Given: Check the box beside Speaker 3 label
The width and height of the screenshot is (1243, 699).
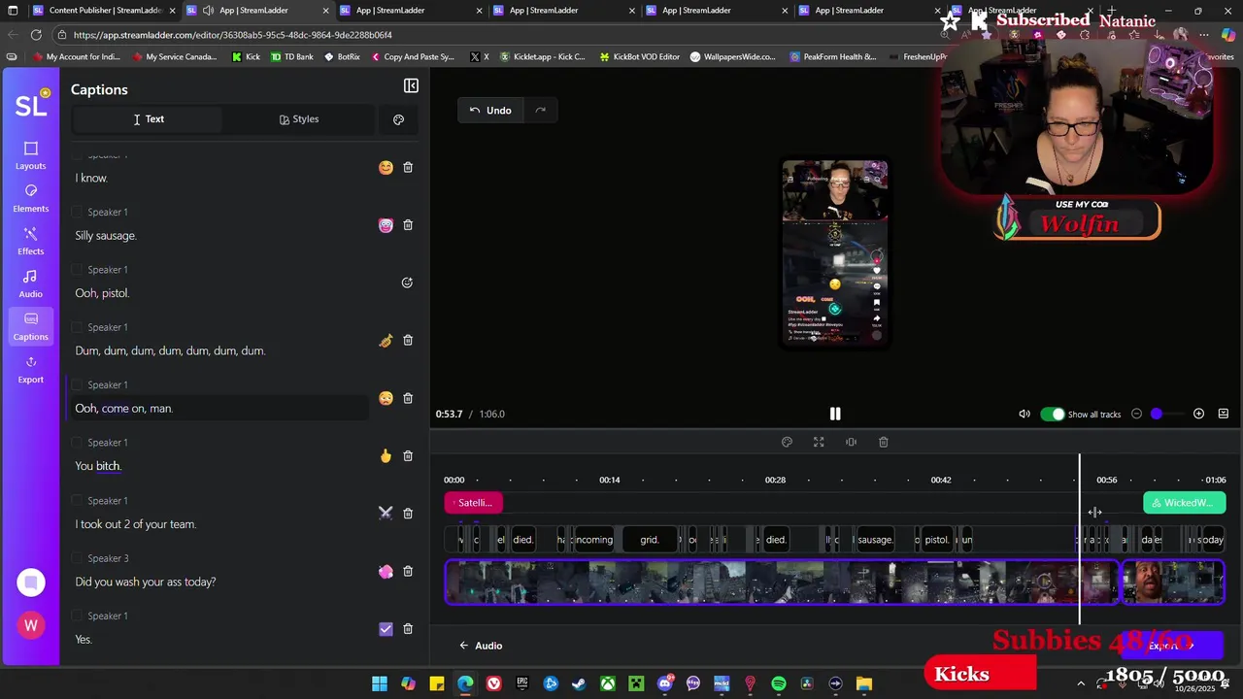Looking at the screenshot, I should (78, 558).
